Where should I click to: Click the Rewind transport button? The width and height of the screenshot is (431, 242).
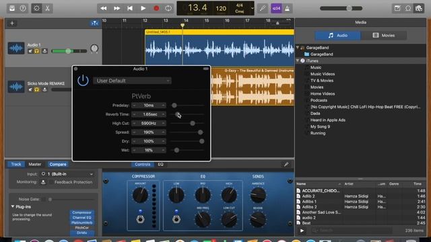pos(104,8)
